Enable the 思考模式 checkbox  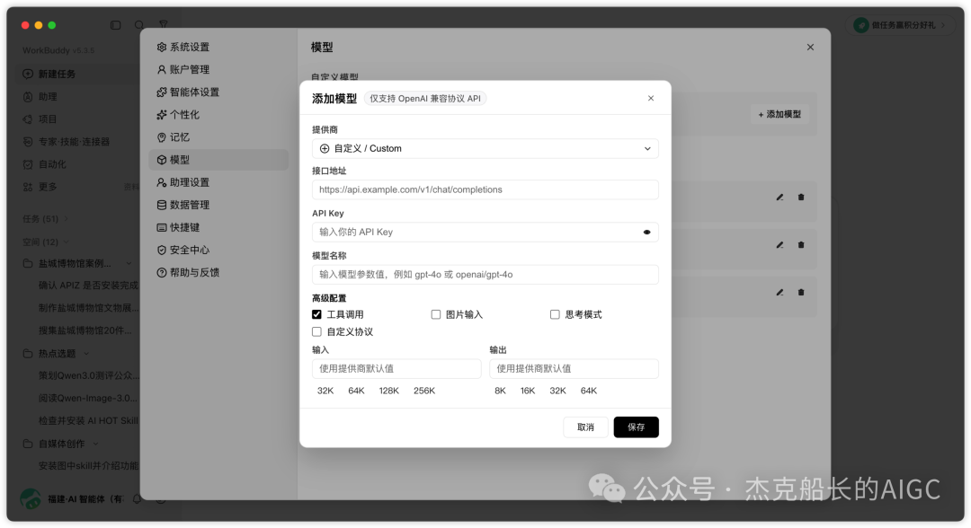point(555,314)
